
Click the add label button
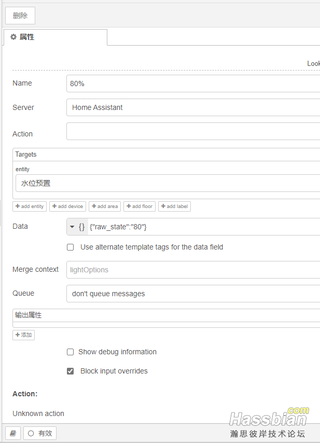tap(175, 206)
